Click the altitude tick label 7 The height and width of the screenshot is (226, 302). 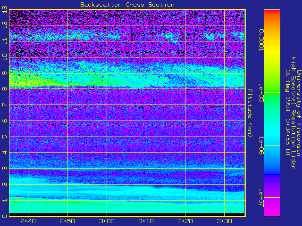point(5,105)
